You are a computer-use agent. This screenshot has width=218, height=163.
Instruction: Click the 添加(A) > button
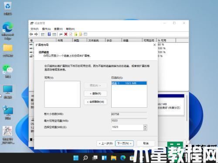click(x=95, y=85)
